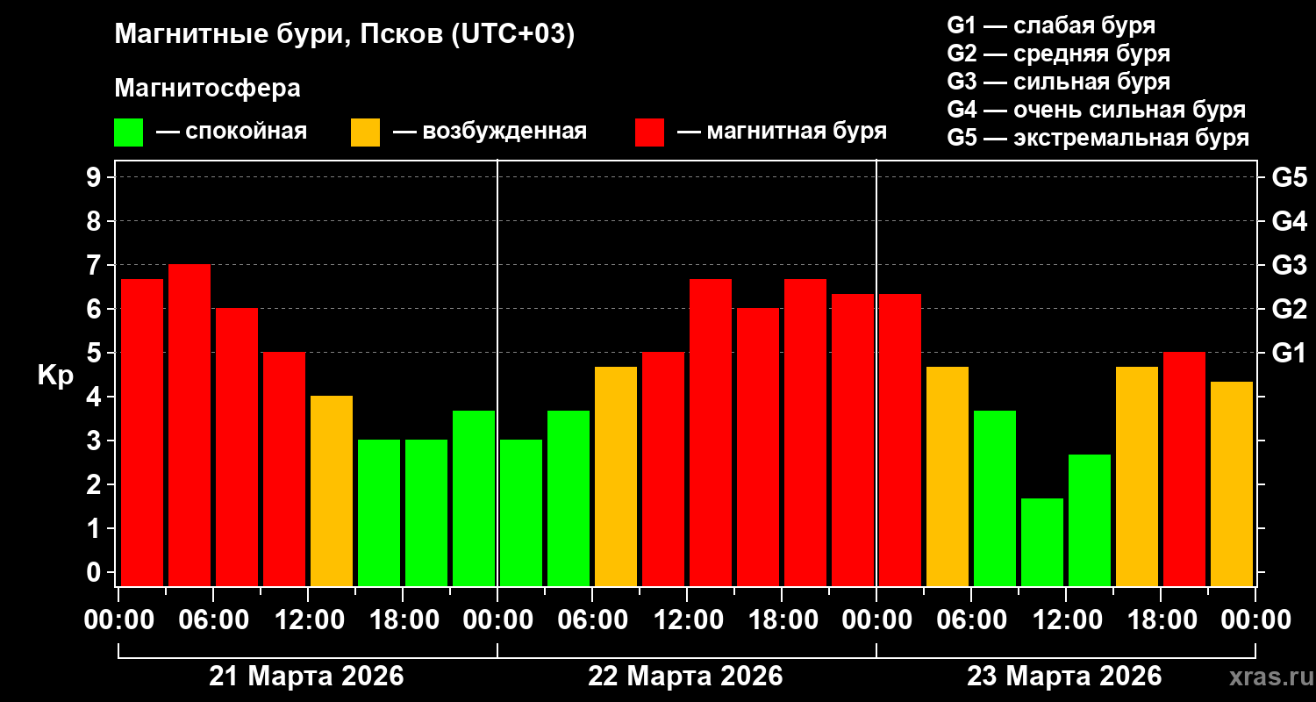Screen dimensions: 1316x702
Task: Select the yellow 23 Марта 21:00–00:00 bar
Action: pos(1232,484)
